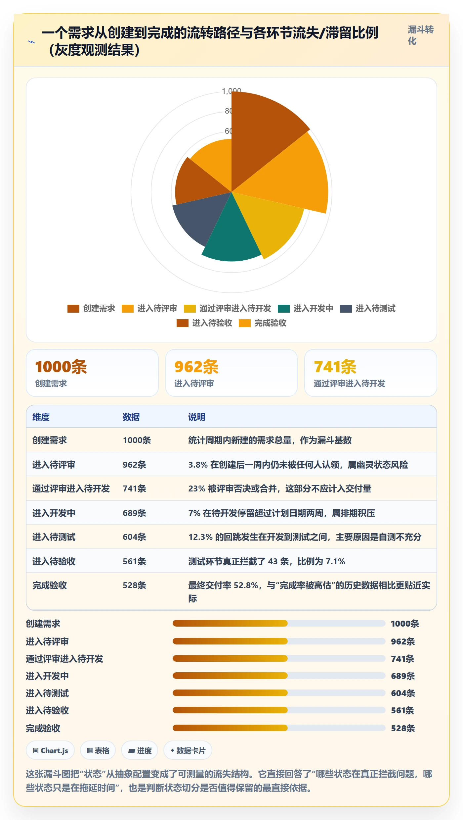This screenshot has height=820, width=463.
Task: Select the Chart.js chip
Action: pos(50,750)
